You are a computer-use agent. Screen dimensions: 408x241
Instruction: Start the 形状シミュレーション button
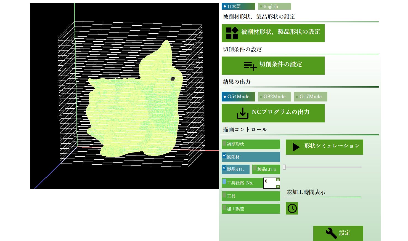[x=324, y=147]
